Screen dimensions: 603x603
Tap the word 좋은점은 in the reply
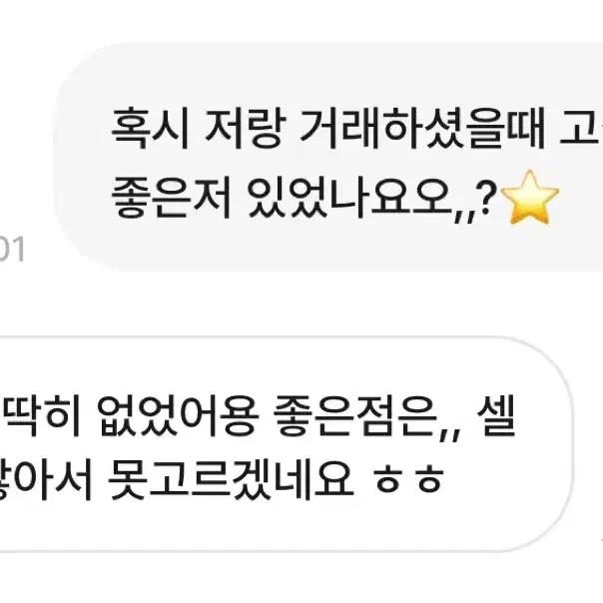[355, 417]
